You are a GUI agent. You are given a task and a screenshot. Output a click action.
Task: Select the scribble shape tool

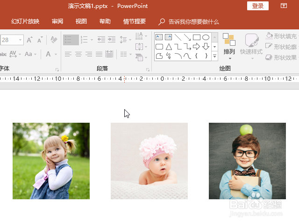[169, 56]
